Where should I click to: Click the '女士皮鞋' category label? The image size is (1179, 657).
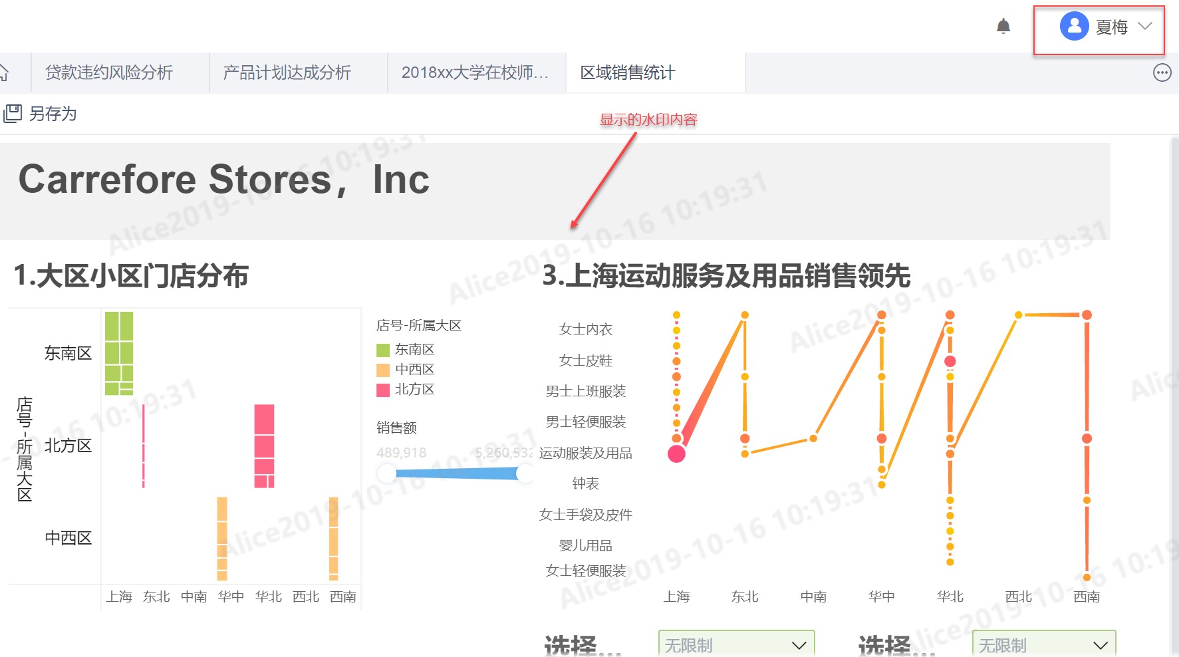586,360
